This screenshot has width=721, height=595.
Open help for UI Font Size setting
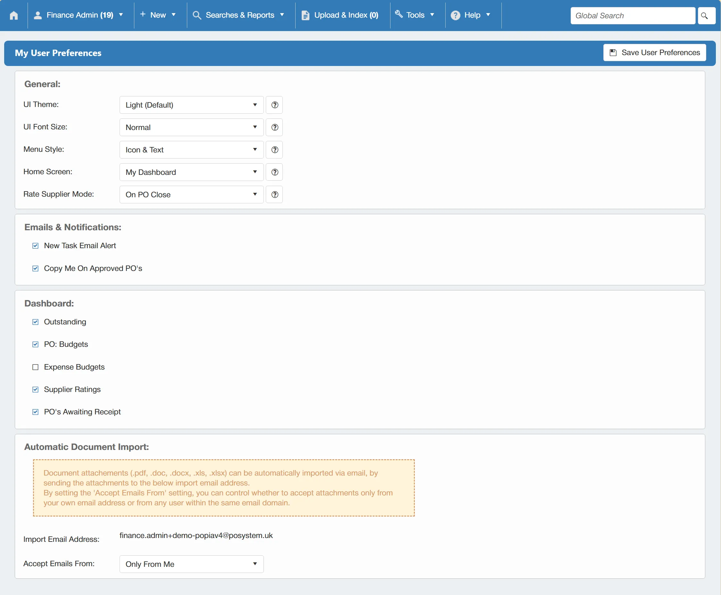(274, 127)
